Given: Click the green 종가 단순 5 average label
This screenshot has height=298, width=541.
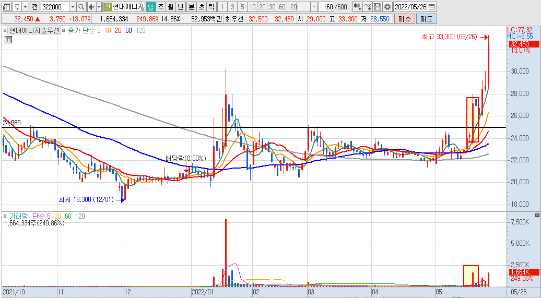Looking at the screenshot, I should 84,31.
